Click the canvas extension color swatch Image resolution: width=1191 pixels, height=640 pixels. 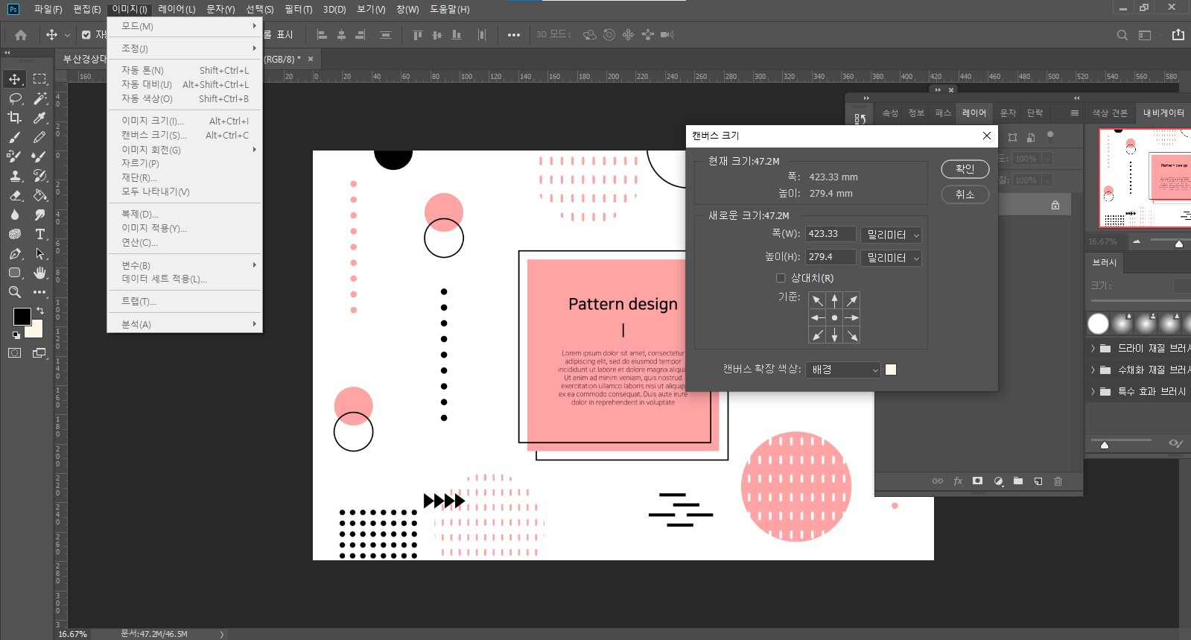891,370
